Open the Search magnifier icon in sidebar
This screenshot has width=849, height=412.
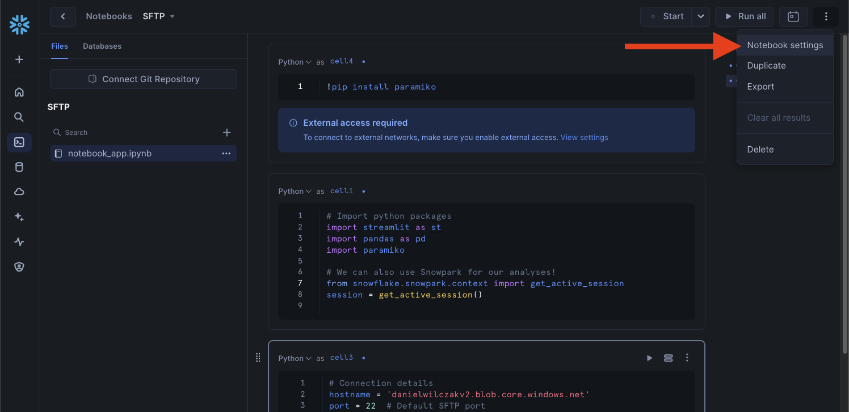[19, 117]
